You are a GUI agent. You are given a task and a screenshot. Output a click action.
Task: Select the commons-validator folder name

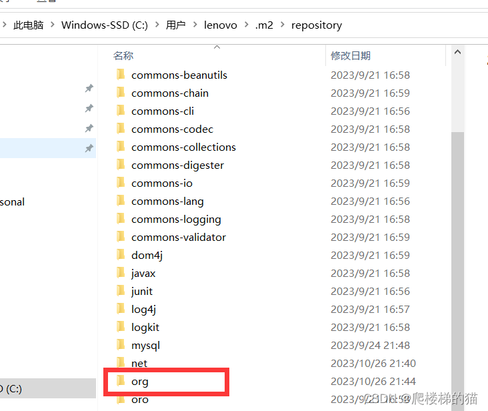pos(178,238)
